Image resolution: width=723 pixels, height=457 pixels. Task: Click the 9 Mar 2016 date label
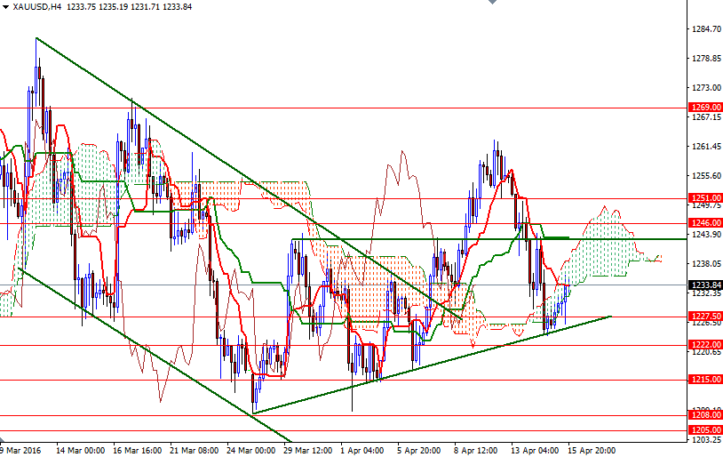(20, 451)
